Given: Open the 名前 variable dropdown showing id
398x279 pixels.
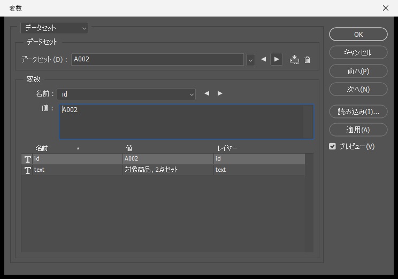Looking at the screenshot, I should pyautogui.click(x=126, y=94).
